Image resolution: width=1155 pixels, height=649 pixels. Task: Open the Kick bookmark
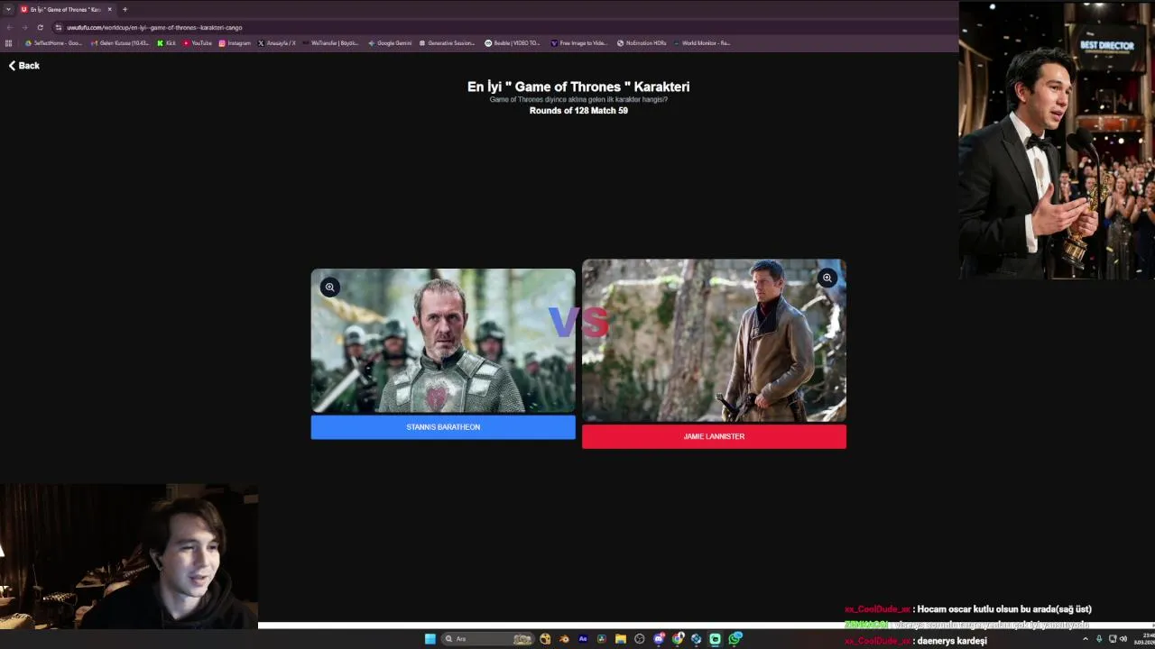point(166,43)
